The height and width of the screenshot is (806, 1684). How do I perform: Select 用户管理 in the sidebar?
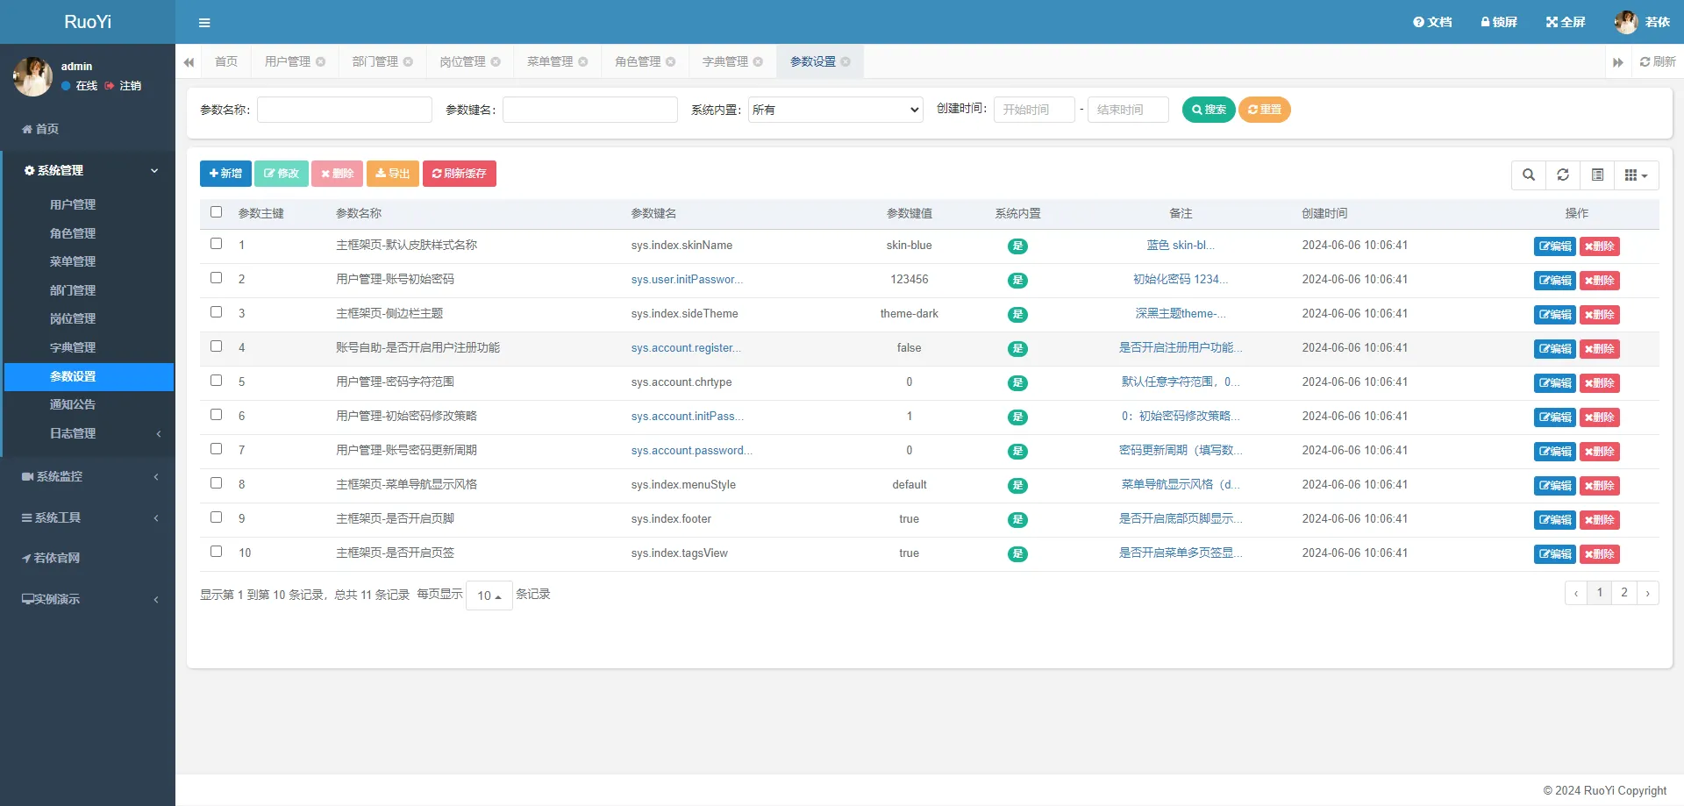73,204
